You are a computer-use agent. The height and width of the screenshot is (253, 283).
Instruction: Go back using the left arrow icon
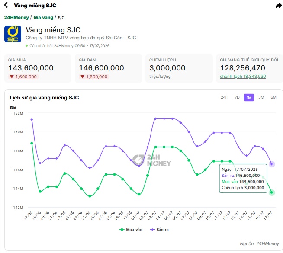point(6,5)
